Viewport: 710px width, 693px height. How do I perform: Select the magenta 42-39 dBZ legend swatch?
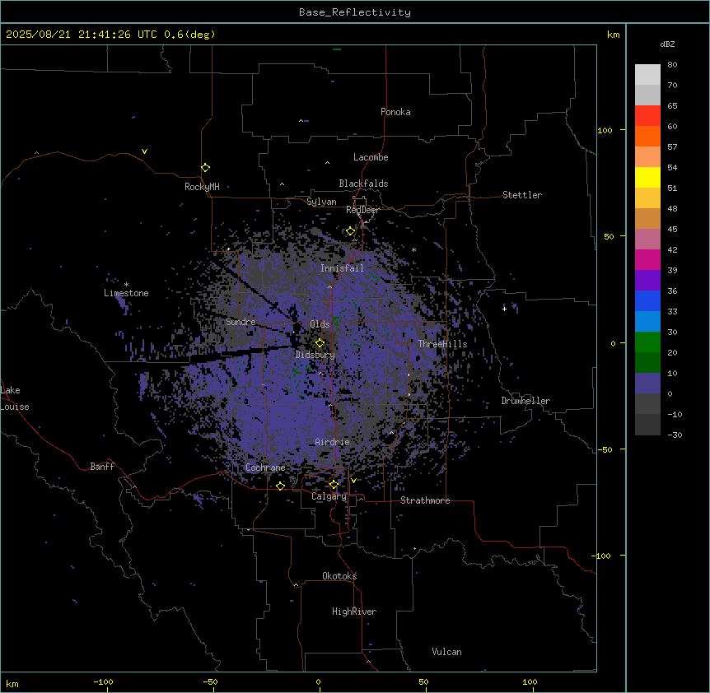tap(647, 259)
